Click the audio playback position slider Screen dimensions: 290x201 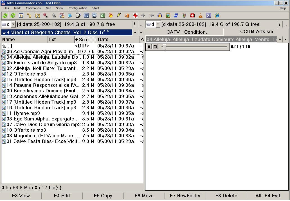point(194,47)
